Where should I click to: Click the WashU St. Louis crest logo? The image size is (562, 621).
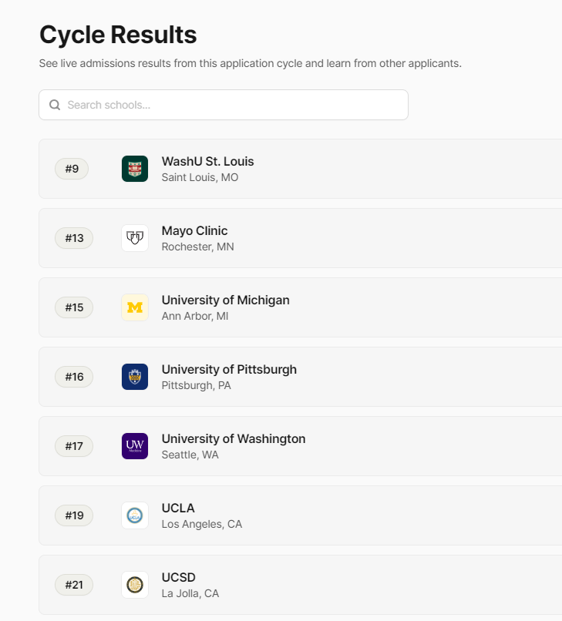pos(135,169)
